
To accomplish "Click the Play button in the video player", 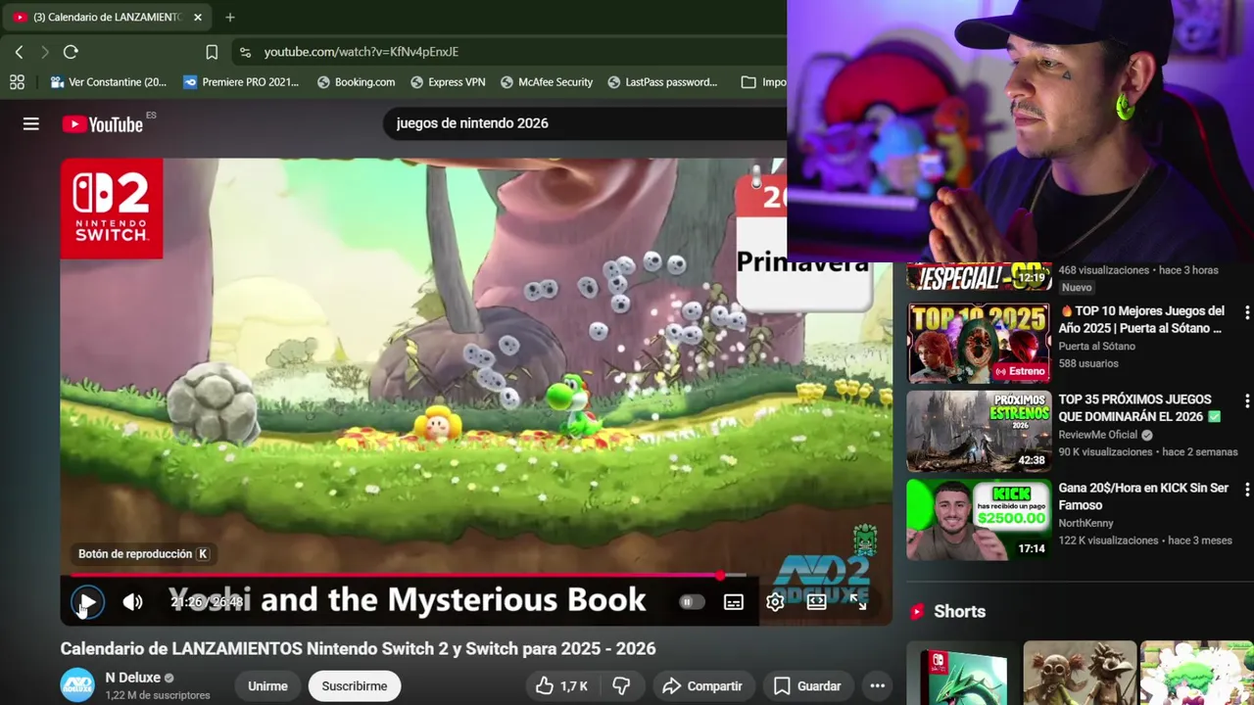I will [87, 602].
